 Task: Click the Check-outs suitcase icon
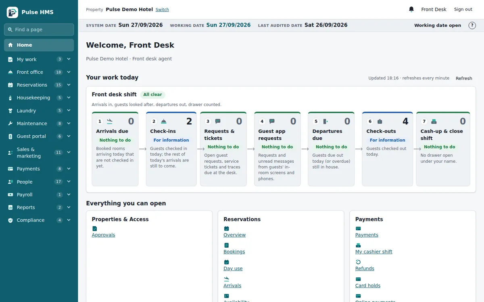[380, 121]
